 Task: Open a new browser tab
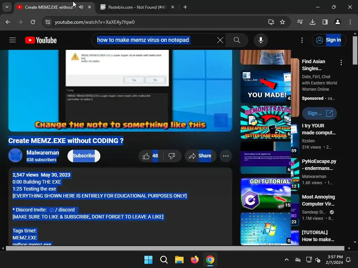click(x=185, y=7)
